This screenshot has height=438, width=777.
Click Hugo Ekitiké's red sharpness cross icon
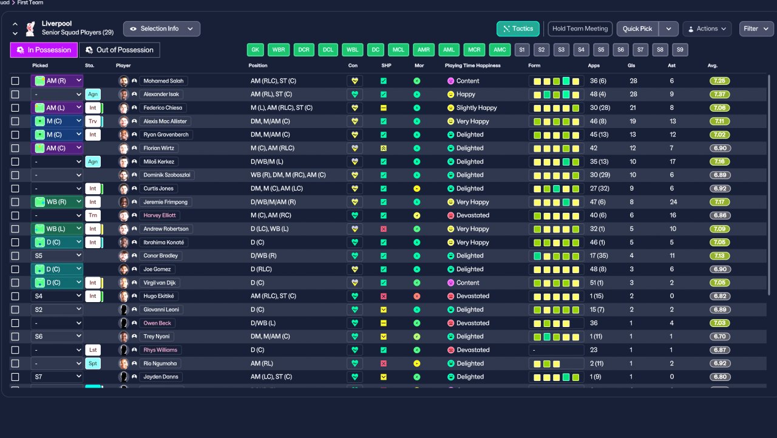click(x=384, y=296)
